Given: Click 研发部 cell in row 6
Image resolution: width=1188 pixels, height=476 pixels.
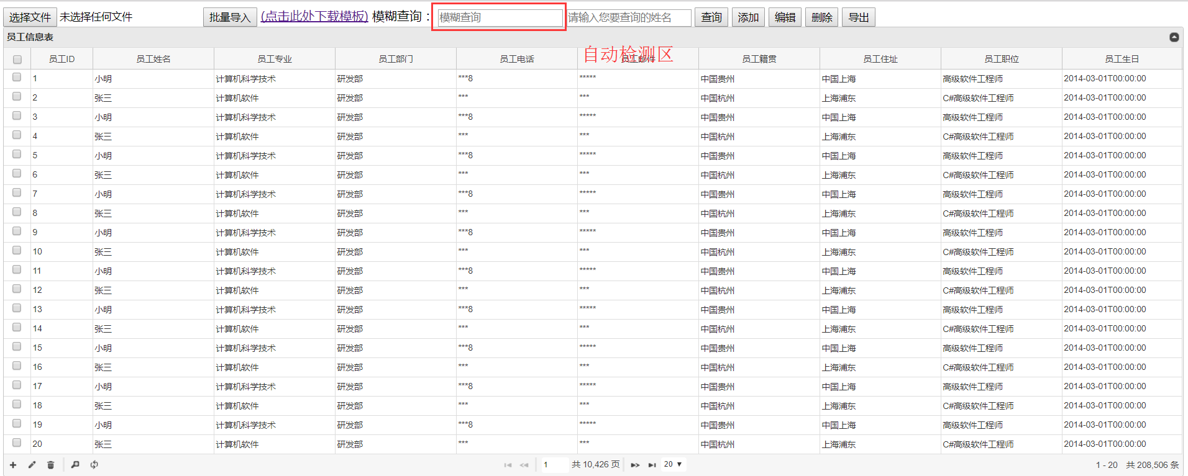Looking at the screenshot, I should tap(395, 175).
